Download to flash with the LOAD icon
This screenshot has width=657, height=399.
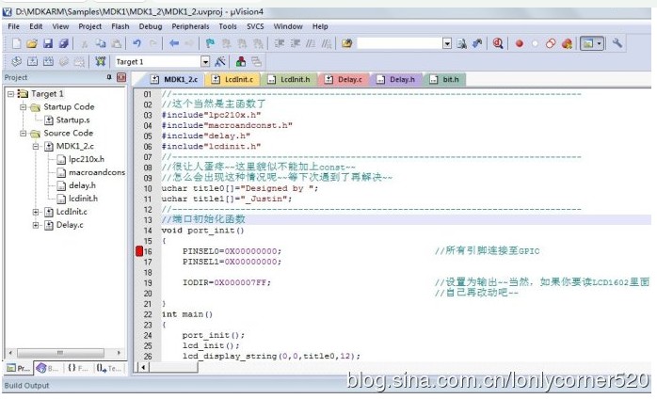100,61
